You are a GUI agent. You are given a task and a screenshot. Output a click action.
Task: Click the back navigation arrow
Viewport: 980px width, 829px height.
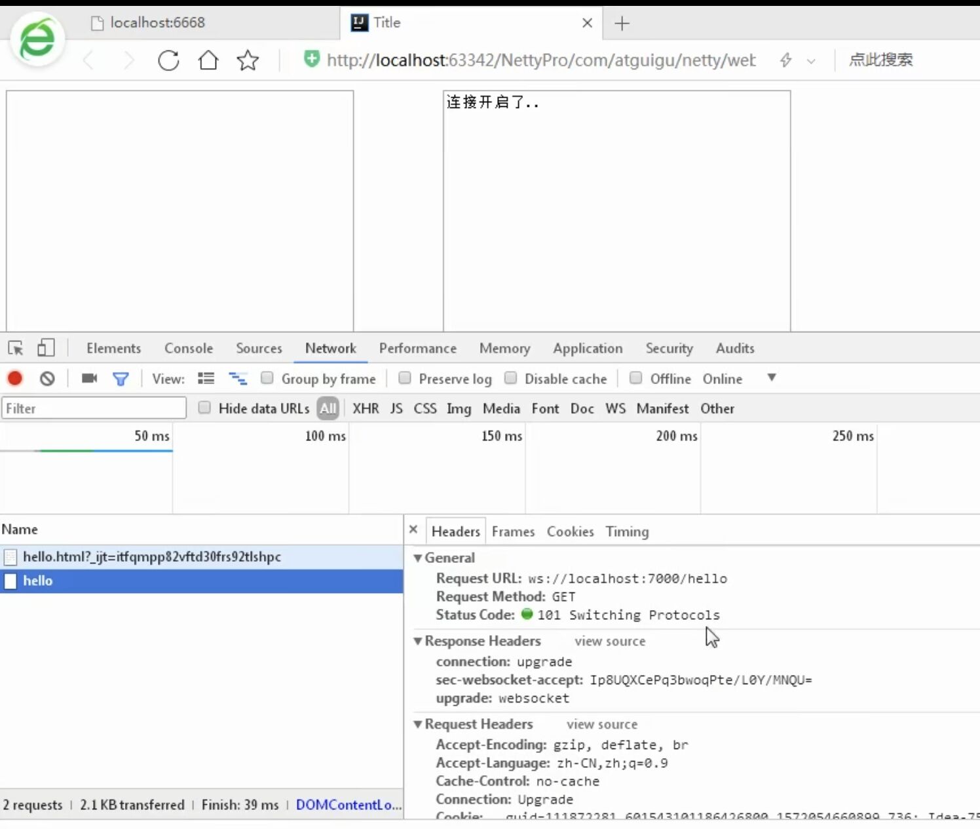89,61
